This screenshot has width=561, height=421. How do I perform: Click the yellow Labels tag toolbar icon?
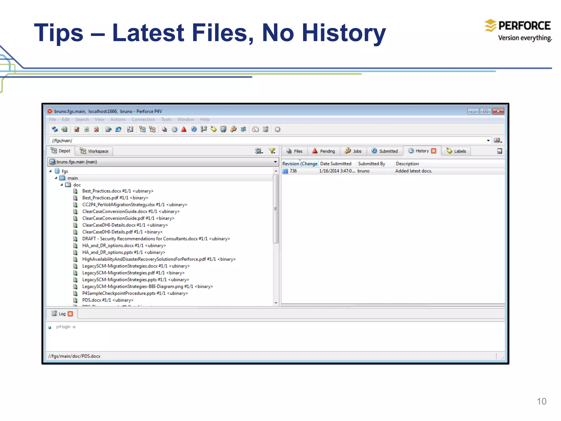pos(213,129)
